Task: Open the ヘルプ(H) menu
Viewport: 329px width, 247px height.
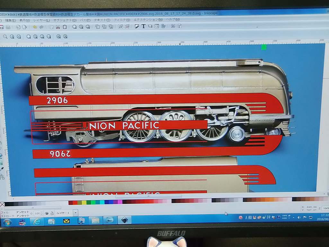Action: 173,19
